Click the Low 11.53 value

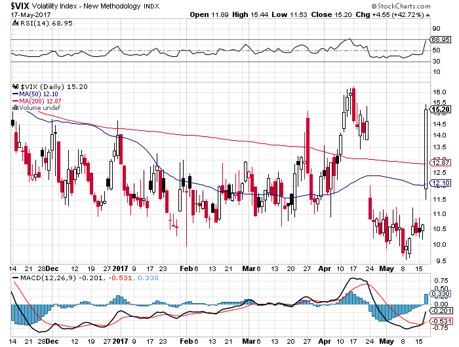[x=289, y=14]
